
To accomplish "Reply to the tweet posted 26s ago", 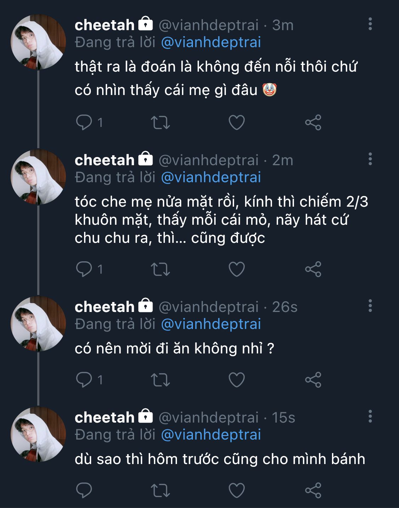I will click(84, 380).
